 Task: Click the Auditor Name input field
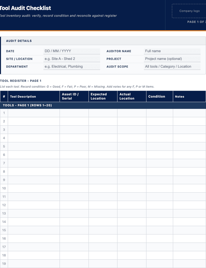pos(172,51)
